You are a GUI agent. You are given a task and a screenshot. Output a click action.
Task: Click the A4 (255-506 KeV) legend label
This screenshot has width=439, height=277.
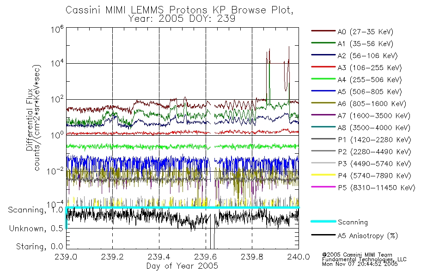(x=370, y=80)
